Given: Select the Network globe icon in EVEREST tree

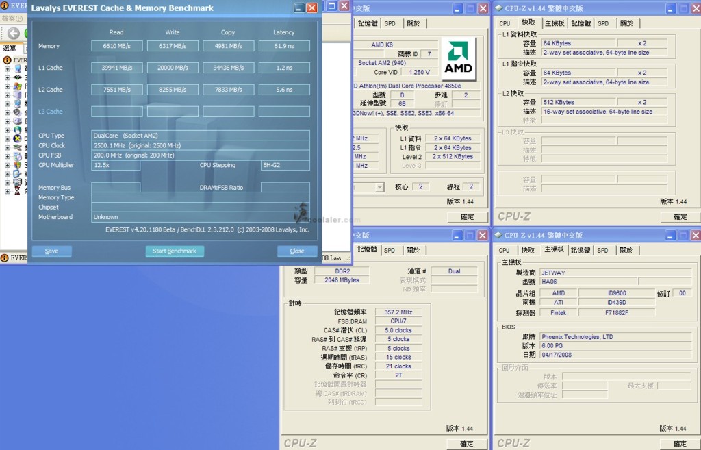Looking at the screenshot, I should pyautogui.click(x=18, y=129).
